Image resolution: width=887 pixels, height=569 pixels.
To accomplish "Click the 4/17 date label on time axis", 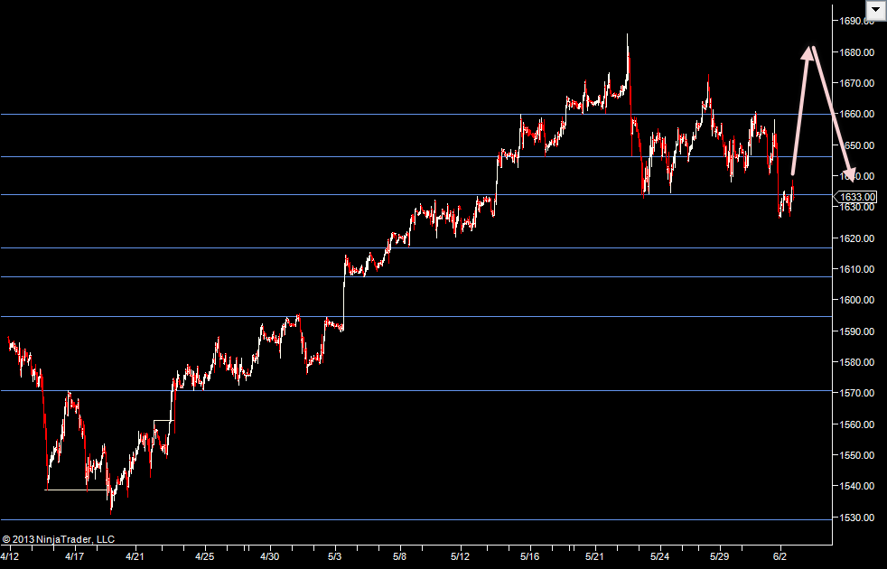I will (75, 556).
